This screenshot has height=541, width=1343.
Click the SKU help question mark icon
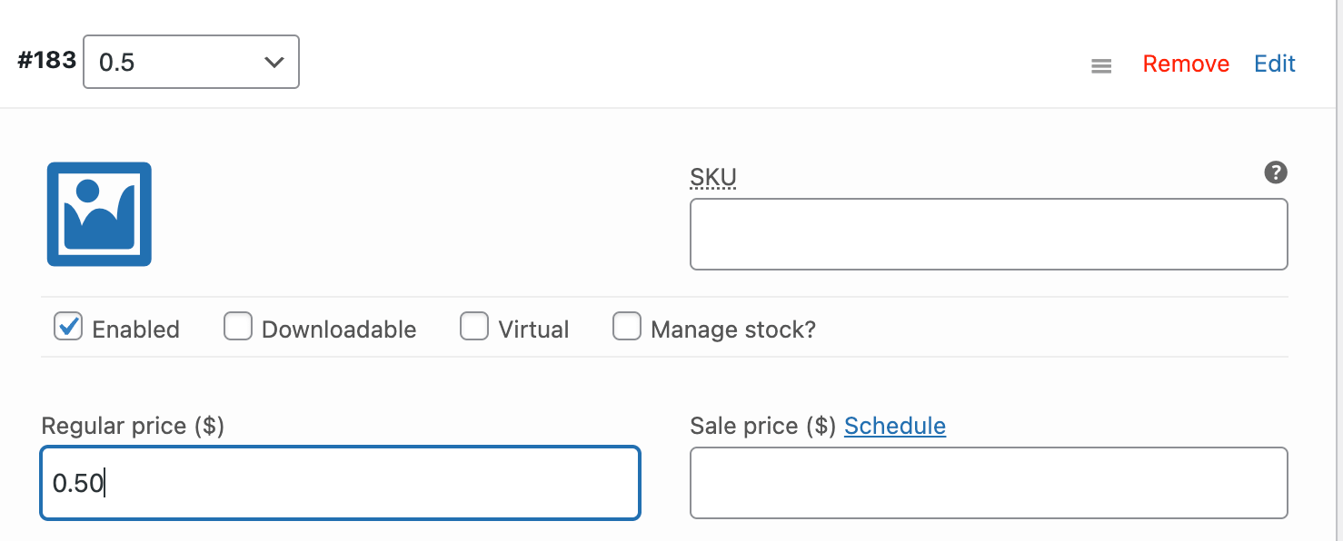tap(1276, 172)
